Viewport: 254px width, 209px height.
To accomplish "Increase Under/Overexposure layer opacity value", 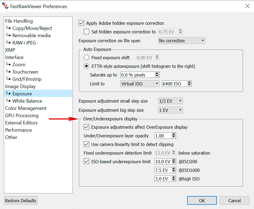I will pos(174,134).
